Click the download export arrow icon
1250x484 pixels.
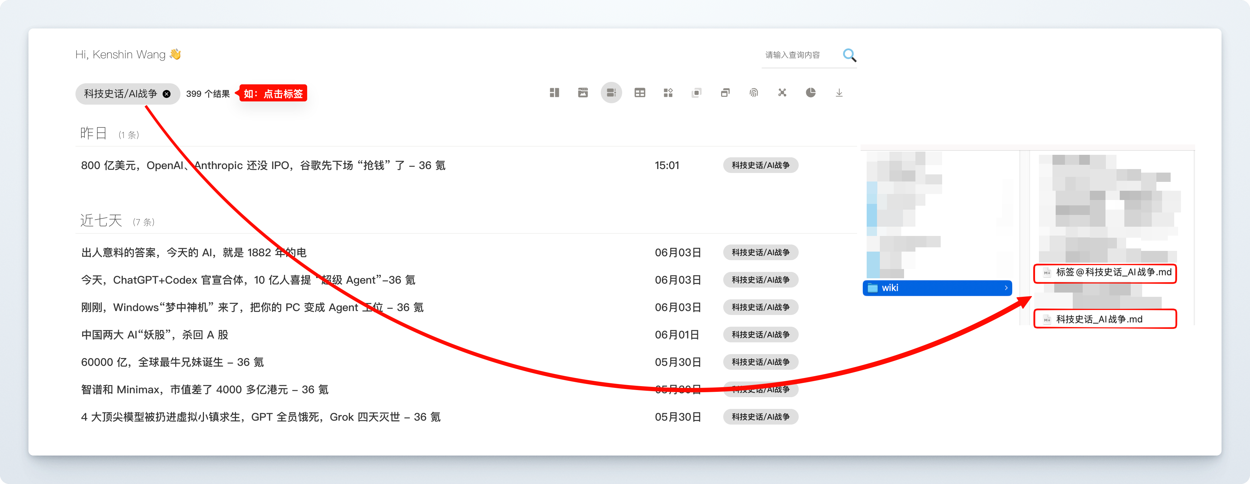[x=839, y=93]
